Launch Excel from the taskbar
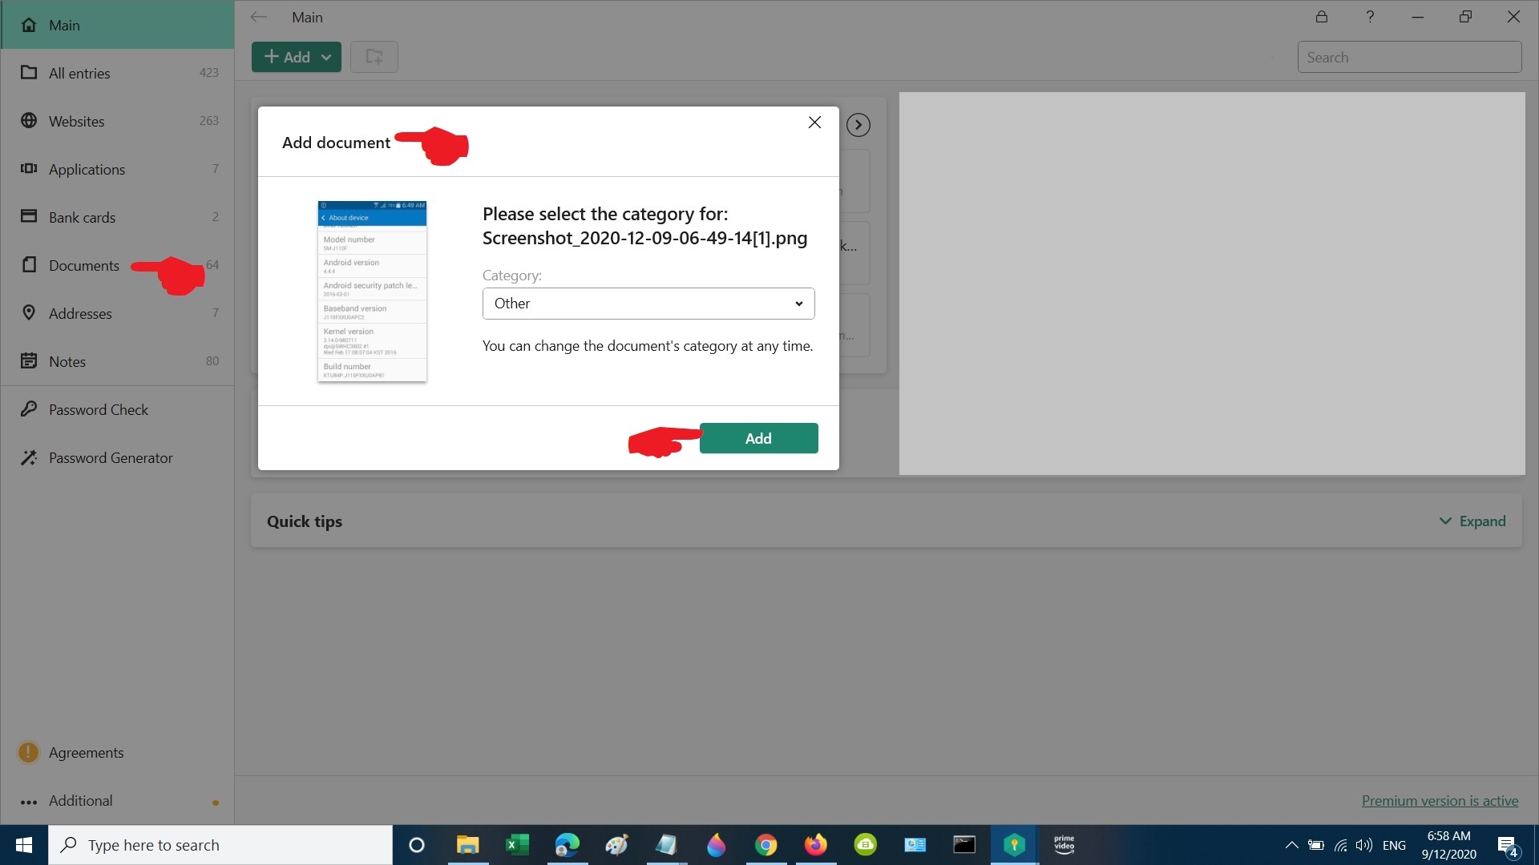 517,845
